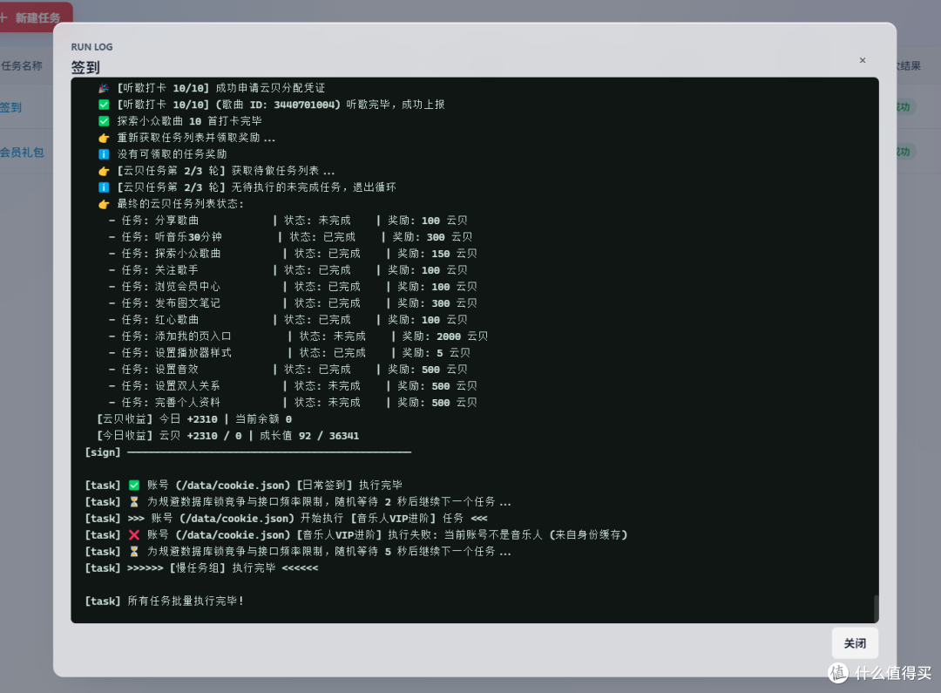Click the blue info icon beside 无待执行的未完成任务

click(104, 187)
